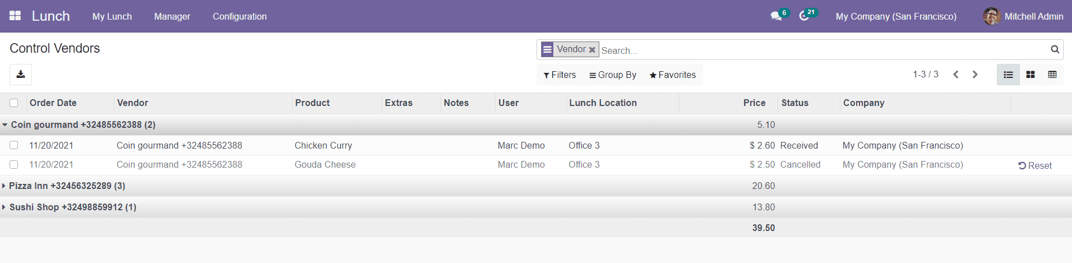Click the Pizza Inn subtotal 20.60
This screenshot has width=1072, height=263.
763,186
